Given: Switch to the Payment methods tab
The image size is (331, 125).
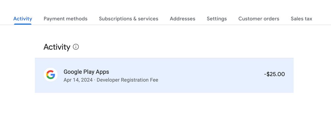Looking at the screenshot, I should pyautogui.click(x=66, y=19).
